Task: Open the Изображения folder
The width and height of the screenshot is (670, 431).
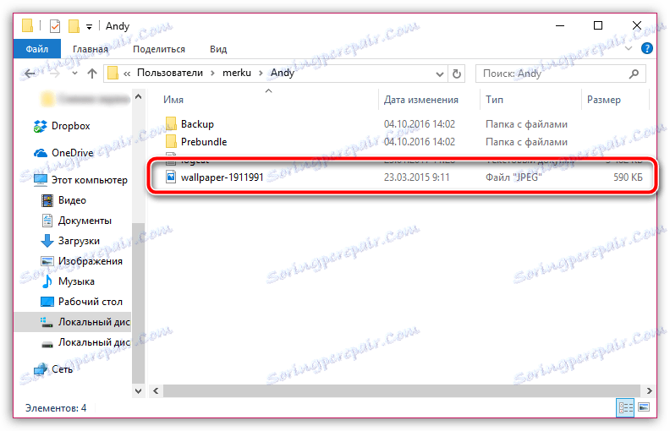Action: (x=91, y=261)
